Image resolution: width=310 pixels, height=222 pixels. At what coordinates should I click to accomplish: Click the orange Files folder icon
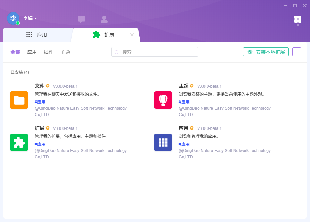(x=19, y=100)
